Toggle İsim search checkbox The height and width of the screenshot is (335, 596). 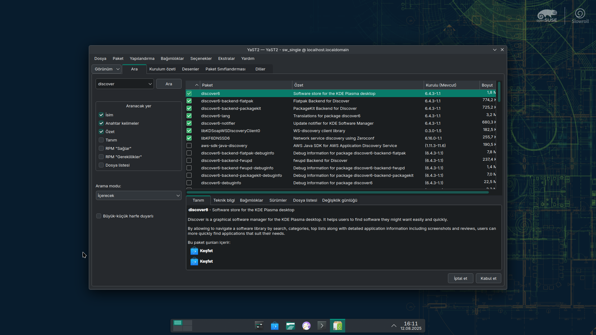(101, 115)
